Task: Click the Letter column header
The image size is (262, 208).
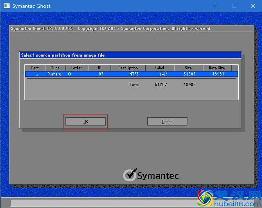Action: pyautogui.click(x=77, y=68)
